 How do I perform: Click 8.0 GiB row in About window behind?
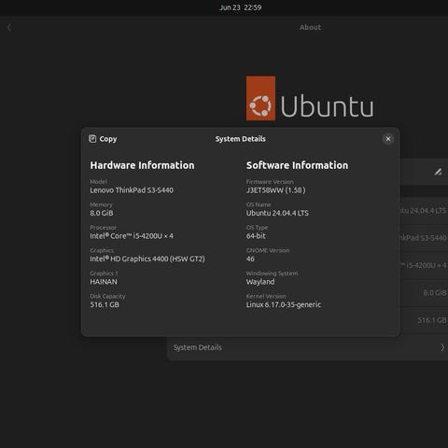424,293
